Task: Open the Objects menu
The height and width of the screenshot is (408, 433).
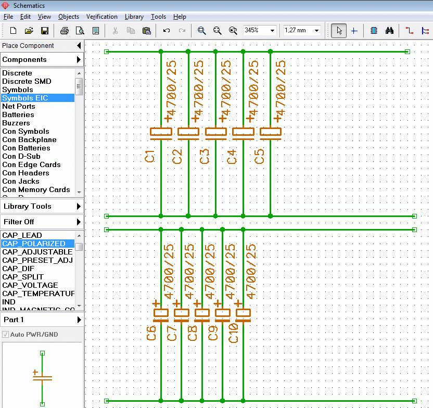Action: click(69, 17)
